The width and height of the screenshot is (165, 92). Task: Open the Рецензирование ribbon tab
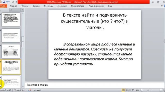coord(96,6)
